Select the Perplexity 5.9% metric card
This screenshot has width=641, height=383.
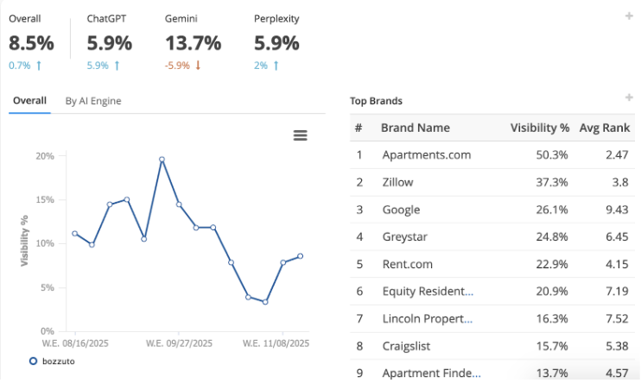pos(276,42)
